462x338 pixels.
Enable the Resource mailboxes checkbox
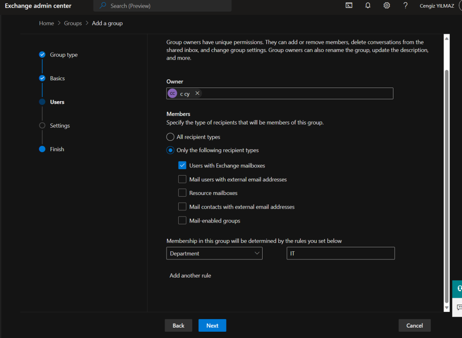(x=182, y=193)
